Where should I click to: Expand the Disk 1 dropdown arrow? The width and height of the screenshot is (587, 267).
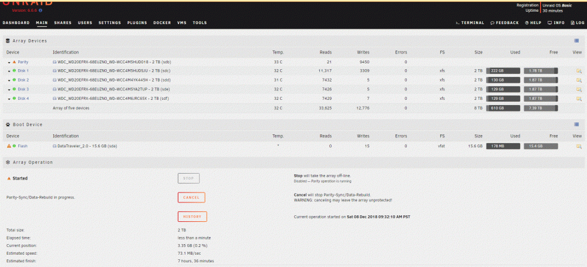pyautogui.click(x=9, y=71)
